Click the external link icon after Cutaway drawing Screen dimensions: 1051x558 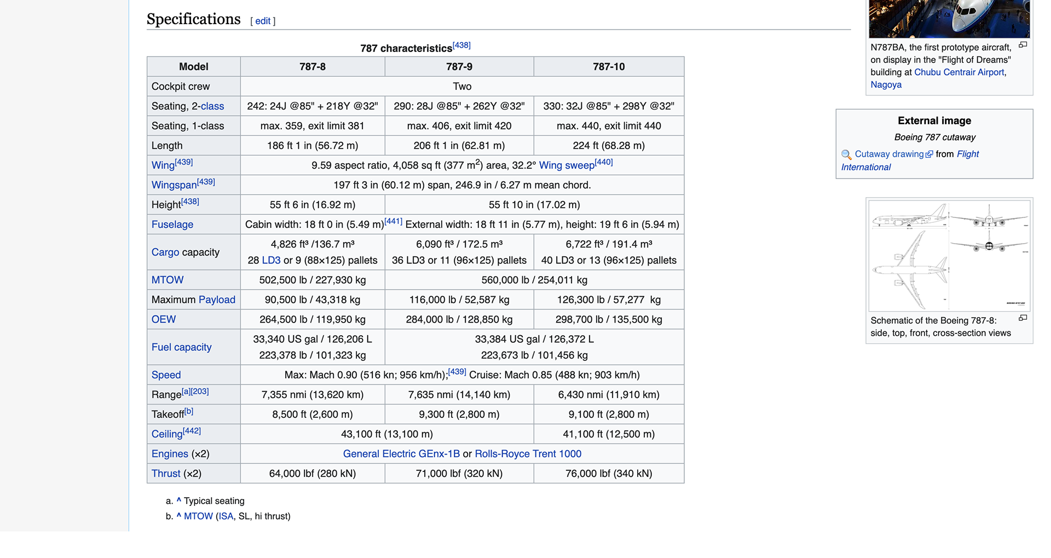929,154
